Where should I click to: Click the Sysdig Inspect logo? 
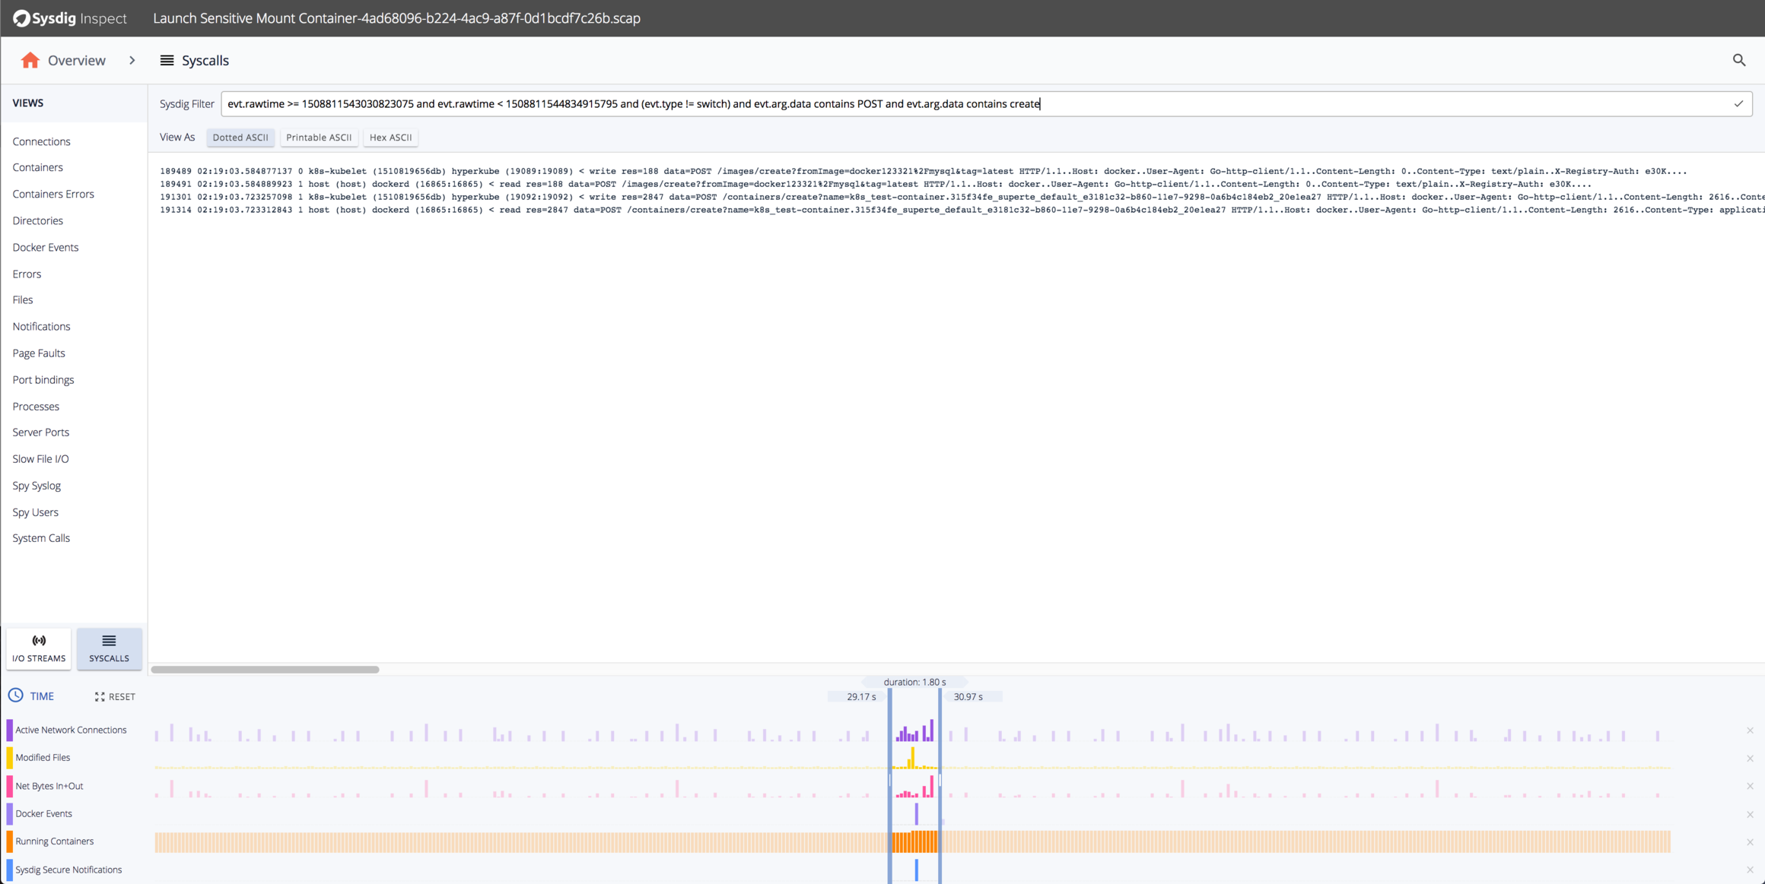70,18
